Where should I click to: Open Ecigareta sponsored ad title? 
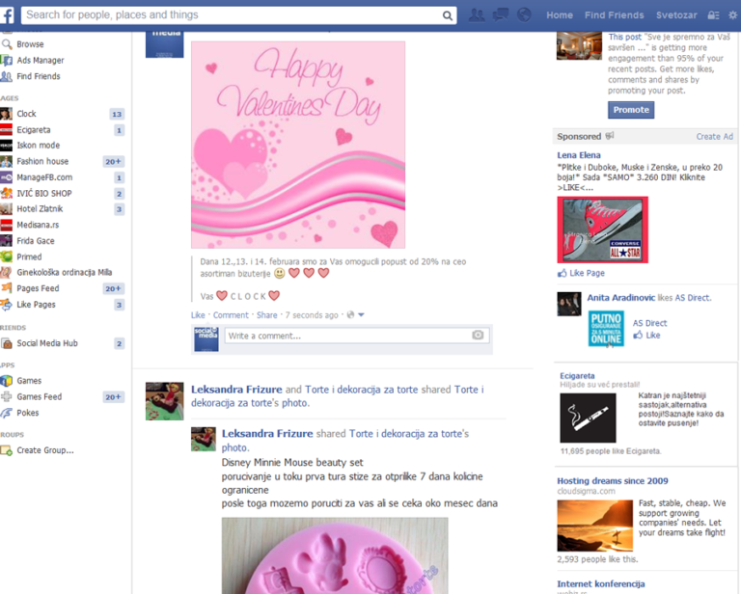(577, 376)
